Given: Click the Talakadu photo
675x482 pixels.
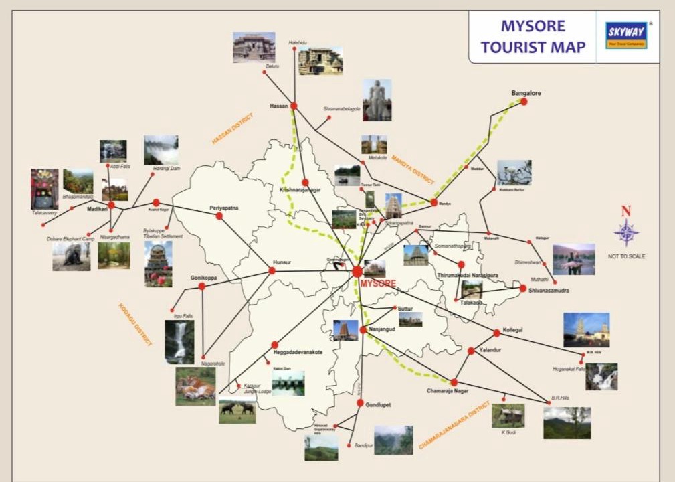Looking at the screenshot, I should [x=472, y=290].
